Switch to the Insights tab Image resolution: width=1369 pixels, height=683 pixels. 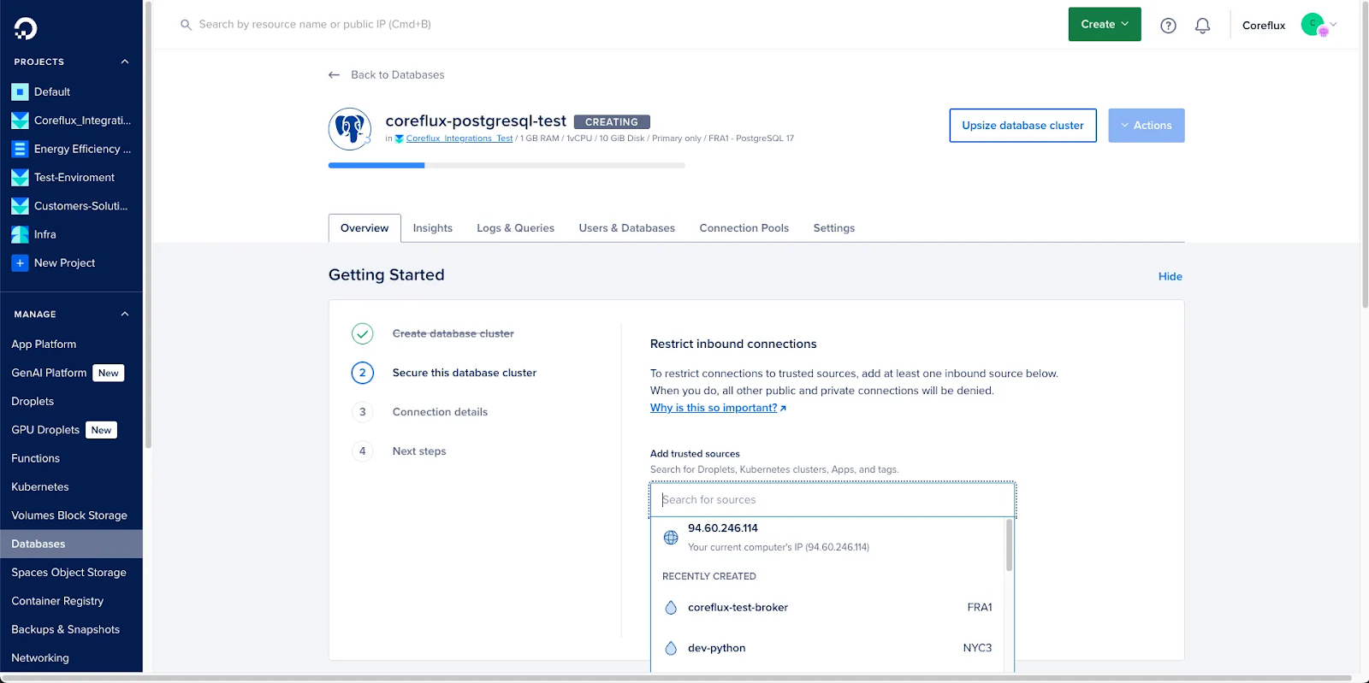(x=433, y=228)
